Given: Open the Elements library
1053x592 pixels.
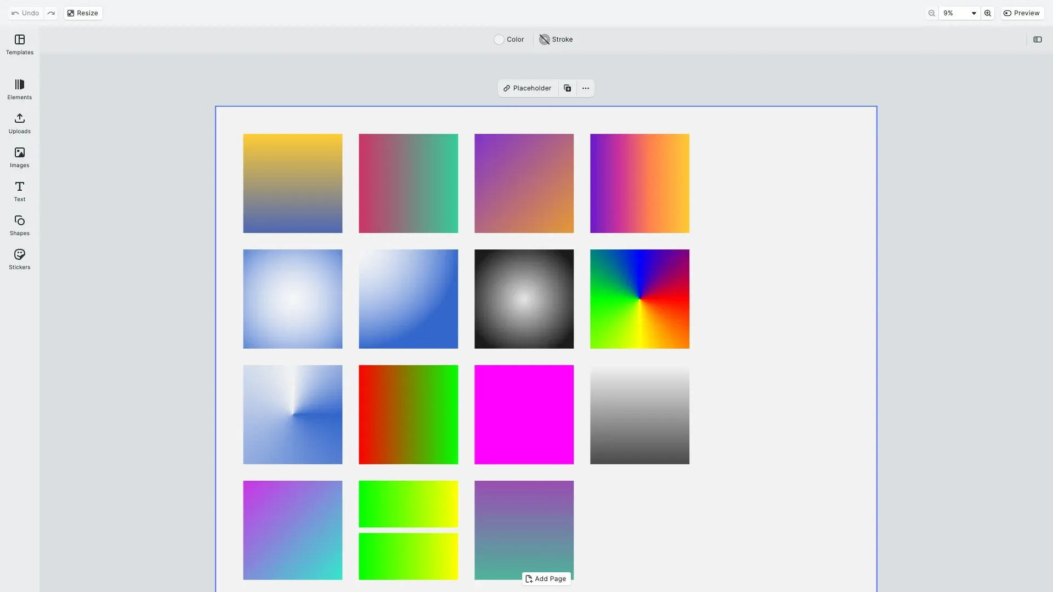Looking at the screenshot, I should 20,89.
